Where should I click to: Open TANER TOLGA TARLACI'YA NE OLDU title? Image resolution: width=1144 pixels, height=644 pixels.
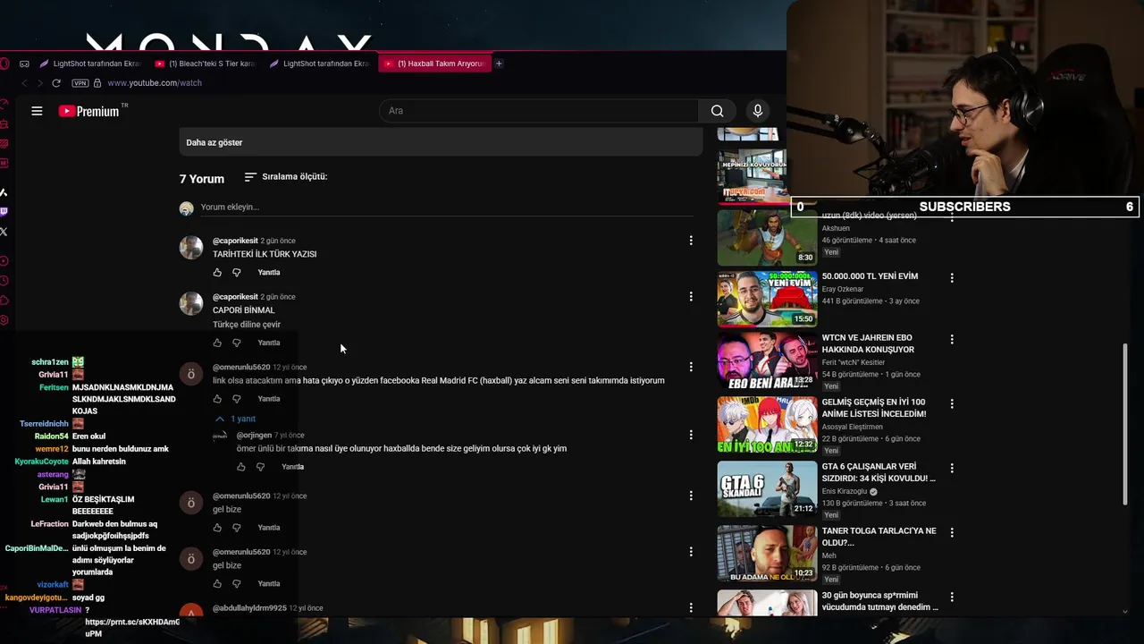[879, 537]
